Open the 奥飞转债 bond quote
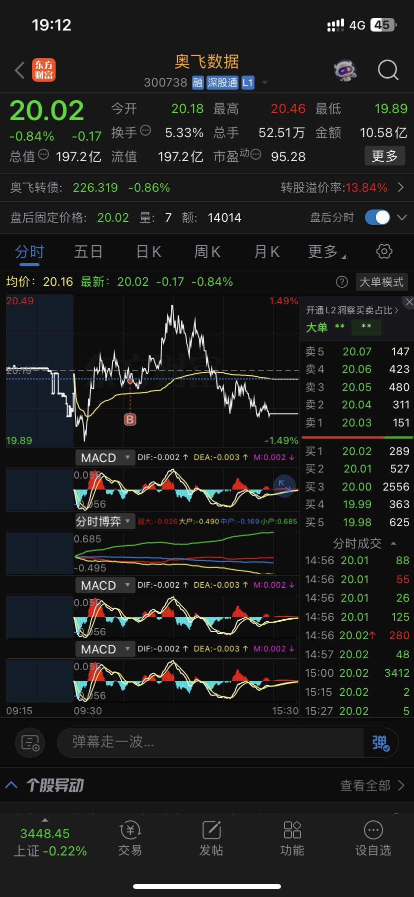The width and height of the screenshot is (414, 897). (90, 188)
